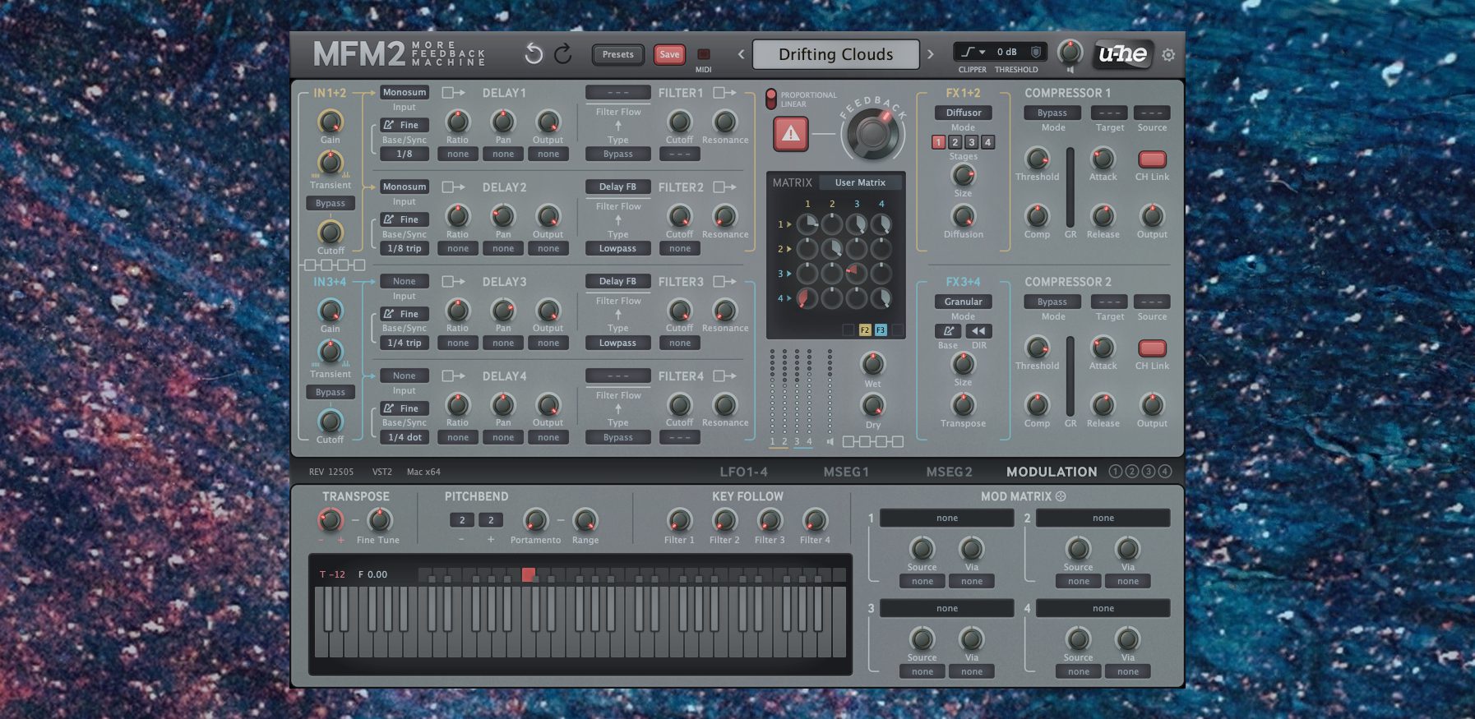Screen dimensions: 1475x719
Task: Open settings via the gear icon
Action: (x=1168, y=55)
